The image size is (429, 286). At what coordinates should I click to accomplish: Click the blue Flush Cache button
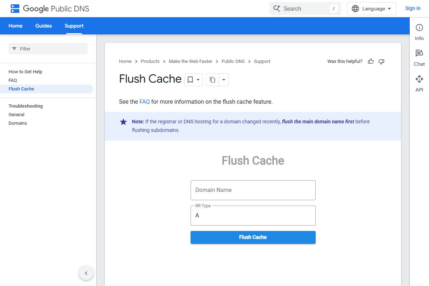[x=253, y=237]
